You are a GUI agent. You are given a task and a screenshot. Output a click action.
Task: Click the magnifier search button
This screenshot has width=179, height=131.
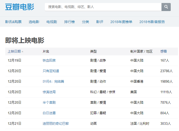pyautogui.click(x=166, y=7)
